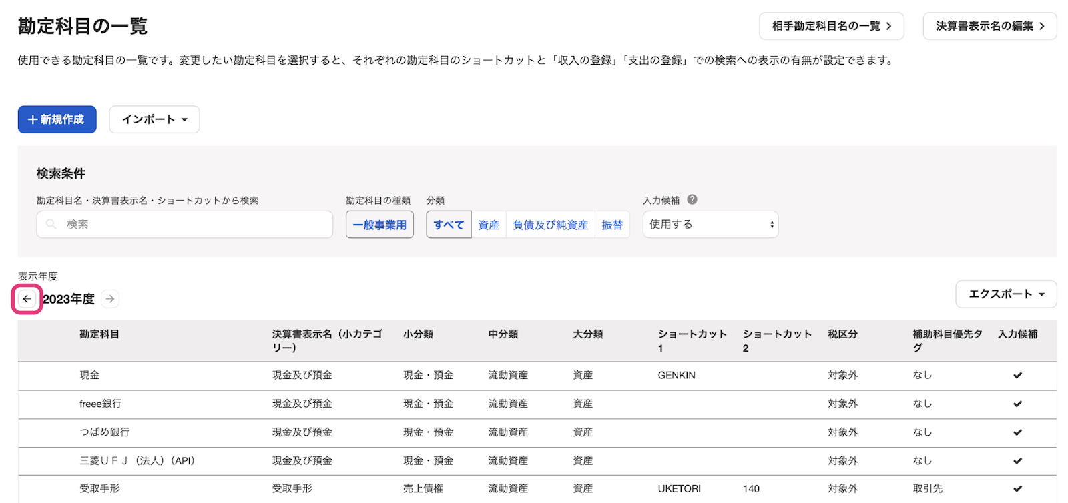Click the 勘定科目 column header

(x=99, y=334)
